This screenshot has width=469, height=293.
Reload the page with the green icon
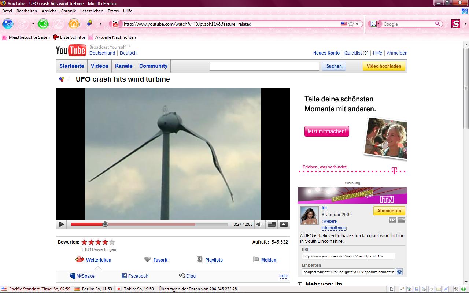coord(43,24)
